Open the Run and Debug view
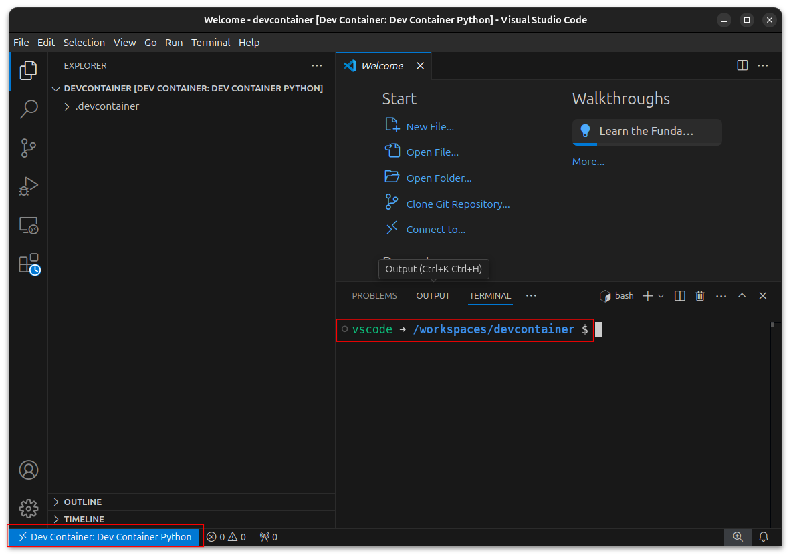Screen dimensions: 791x557 click(x=28, y=186)
